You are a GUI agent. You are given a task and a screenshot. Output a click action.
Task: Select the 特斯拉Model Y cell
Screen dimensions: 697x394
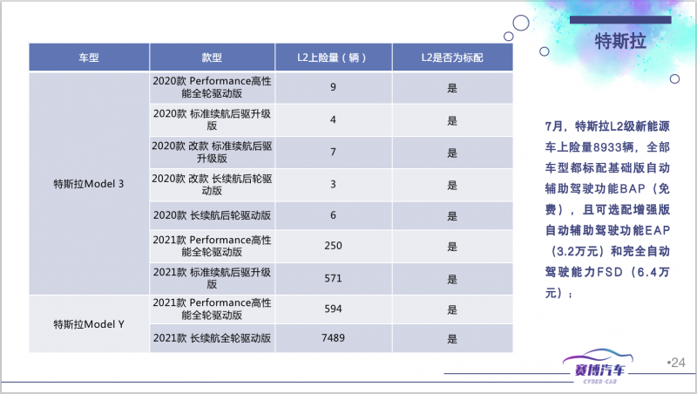click(89, 324)
